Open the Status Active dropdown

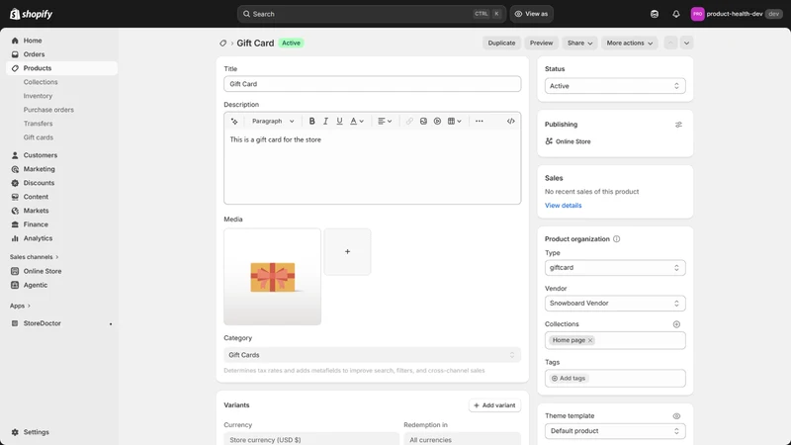(x=615, y=86)
